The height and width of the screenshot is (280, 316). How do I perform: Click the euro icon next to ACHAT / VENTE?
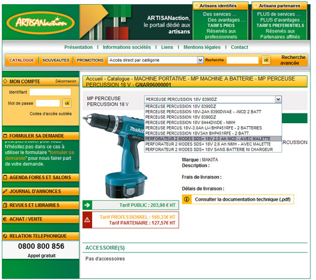tap(5, 219)
